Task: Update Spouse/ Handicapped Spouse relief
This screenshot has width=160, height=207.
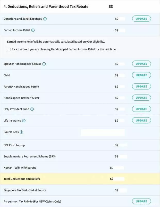Action: pyautogui.click(x=141, y=64)
